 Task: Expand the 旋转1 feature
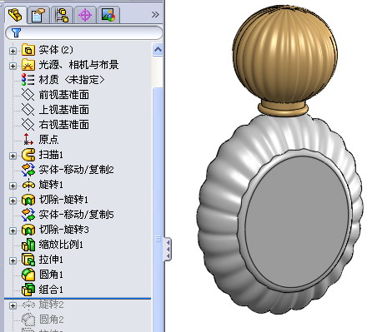click(x=13, y=186)
